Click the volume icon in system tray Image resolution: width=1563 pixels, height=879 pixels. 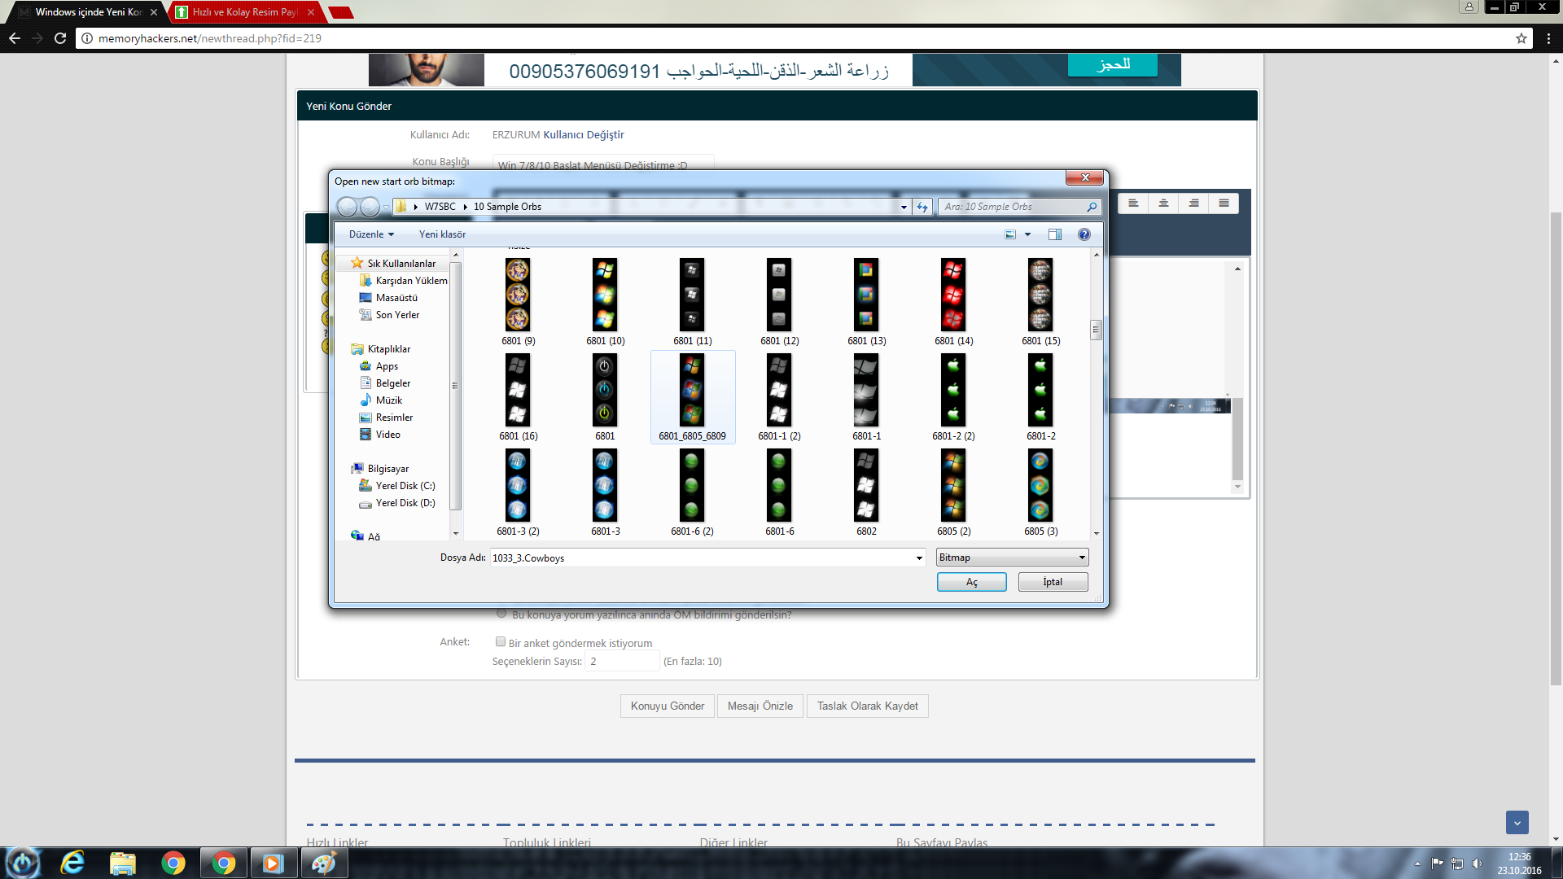1478,864
